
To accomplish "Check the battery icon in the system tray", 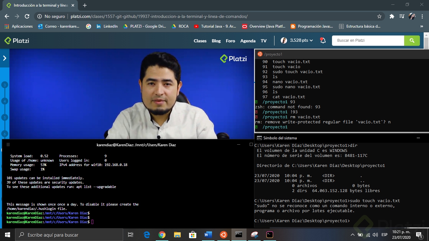I will point(360,235).
